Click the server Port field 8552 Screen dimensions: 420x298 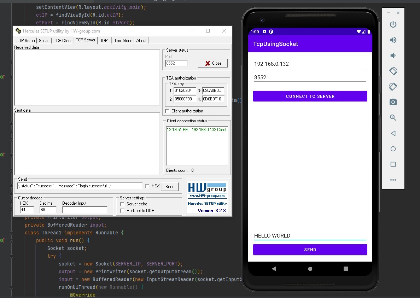176,63
